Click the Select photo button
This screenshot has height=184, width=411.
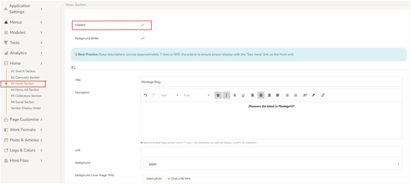pos(154,178)
